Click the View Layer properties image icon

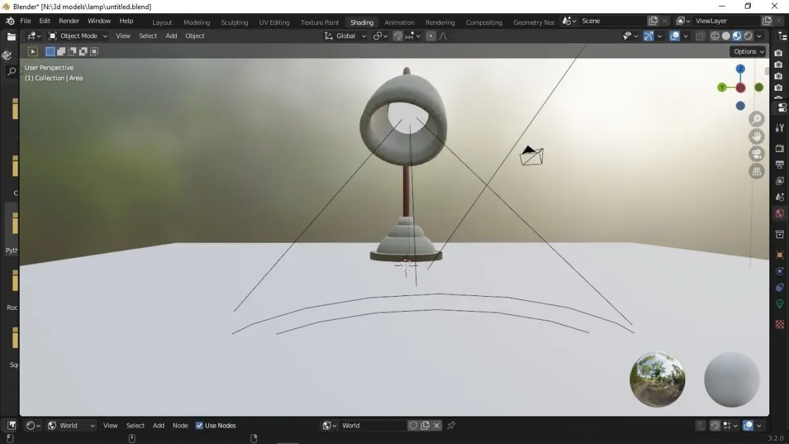pos(780,180)
